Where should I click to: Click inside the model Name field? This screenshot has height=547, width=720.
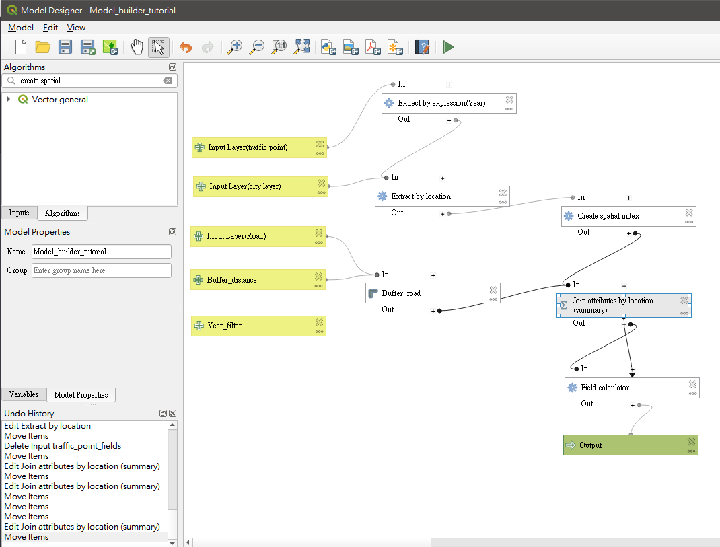click(x=101, y=252)
